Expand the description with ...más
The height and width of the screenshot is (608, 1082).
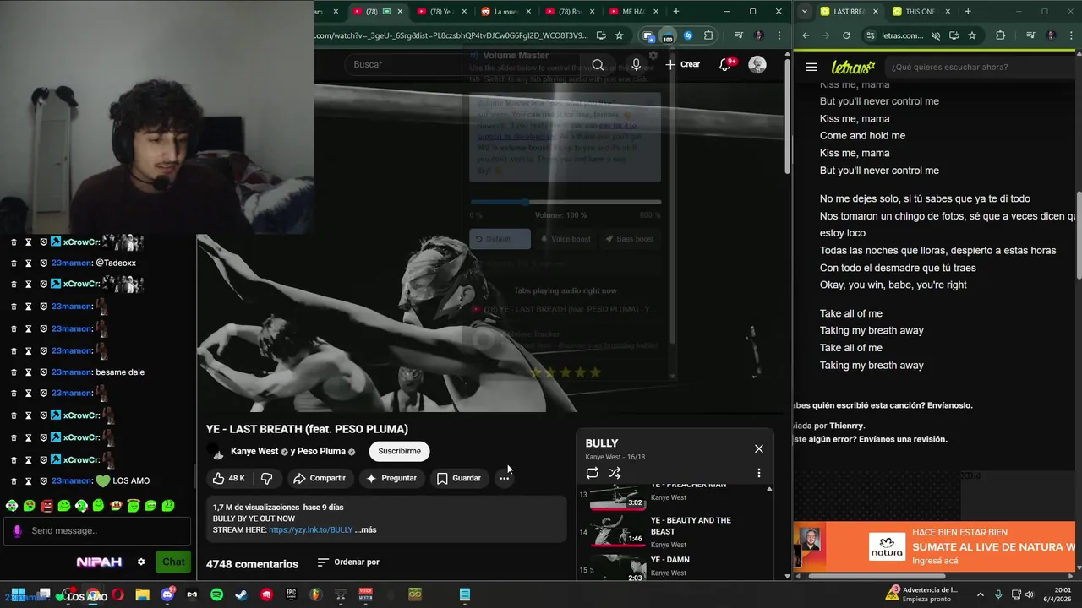click(366, 529)
